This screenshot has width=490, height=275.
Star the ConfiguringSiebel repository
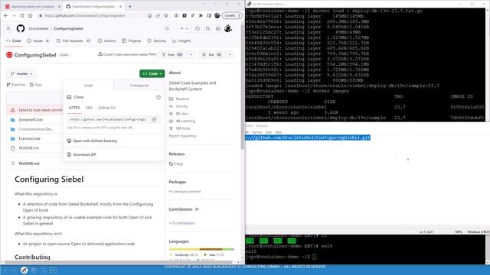pos(212,54)
